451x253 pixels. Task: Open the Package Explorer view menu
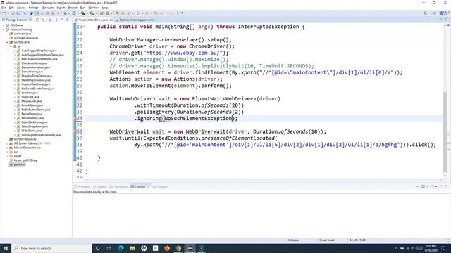coord(56,20)
